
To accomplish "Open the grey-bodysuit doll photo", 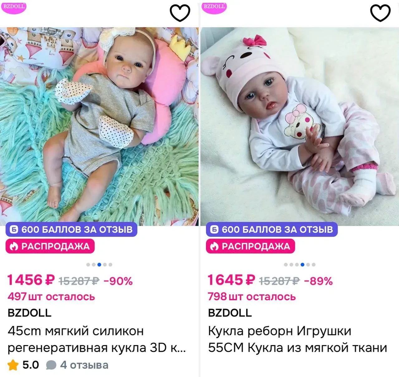I will (99, 126).
